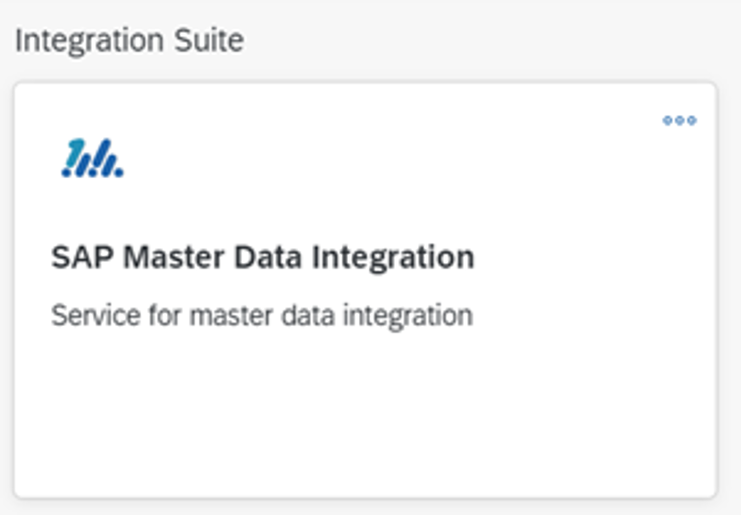
Task: Open the SAP Master Data Integration title
Action: click(262, 257)
